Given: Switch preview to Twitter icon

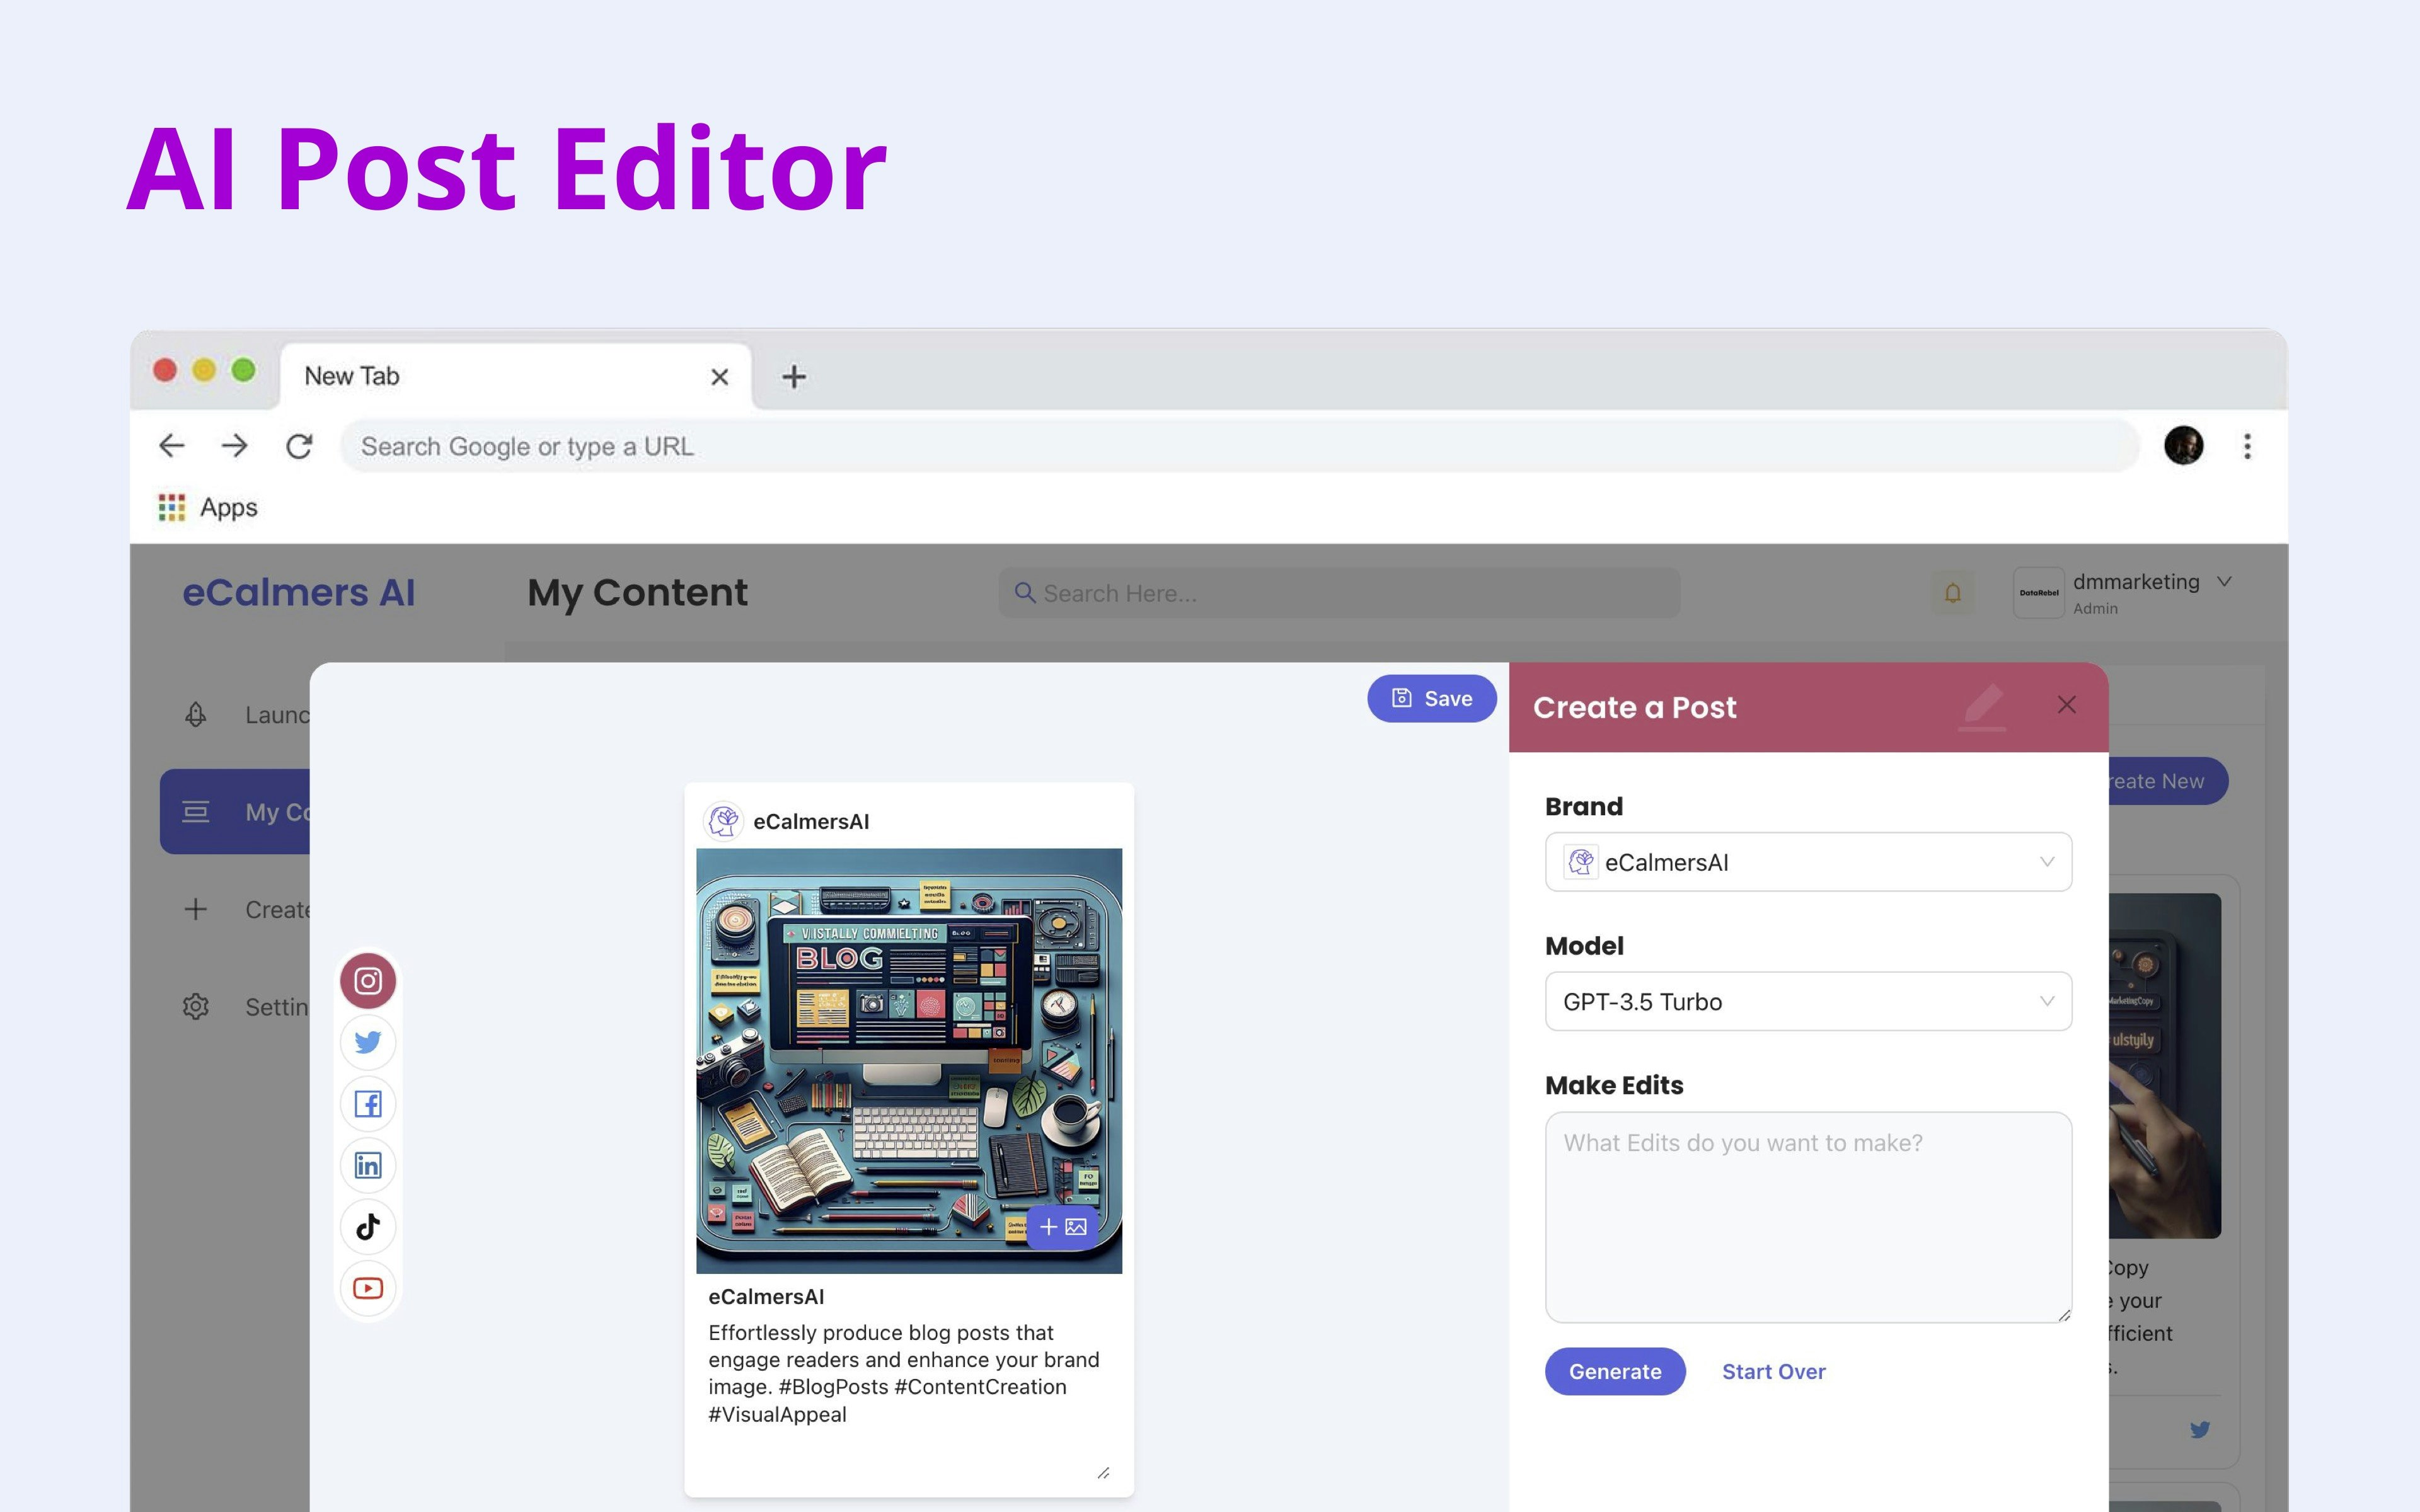Looking at the screenshot, I should 368,1042.
